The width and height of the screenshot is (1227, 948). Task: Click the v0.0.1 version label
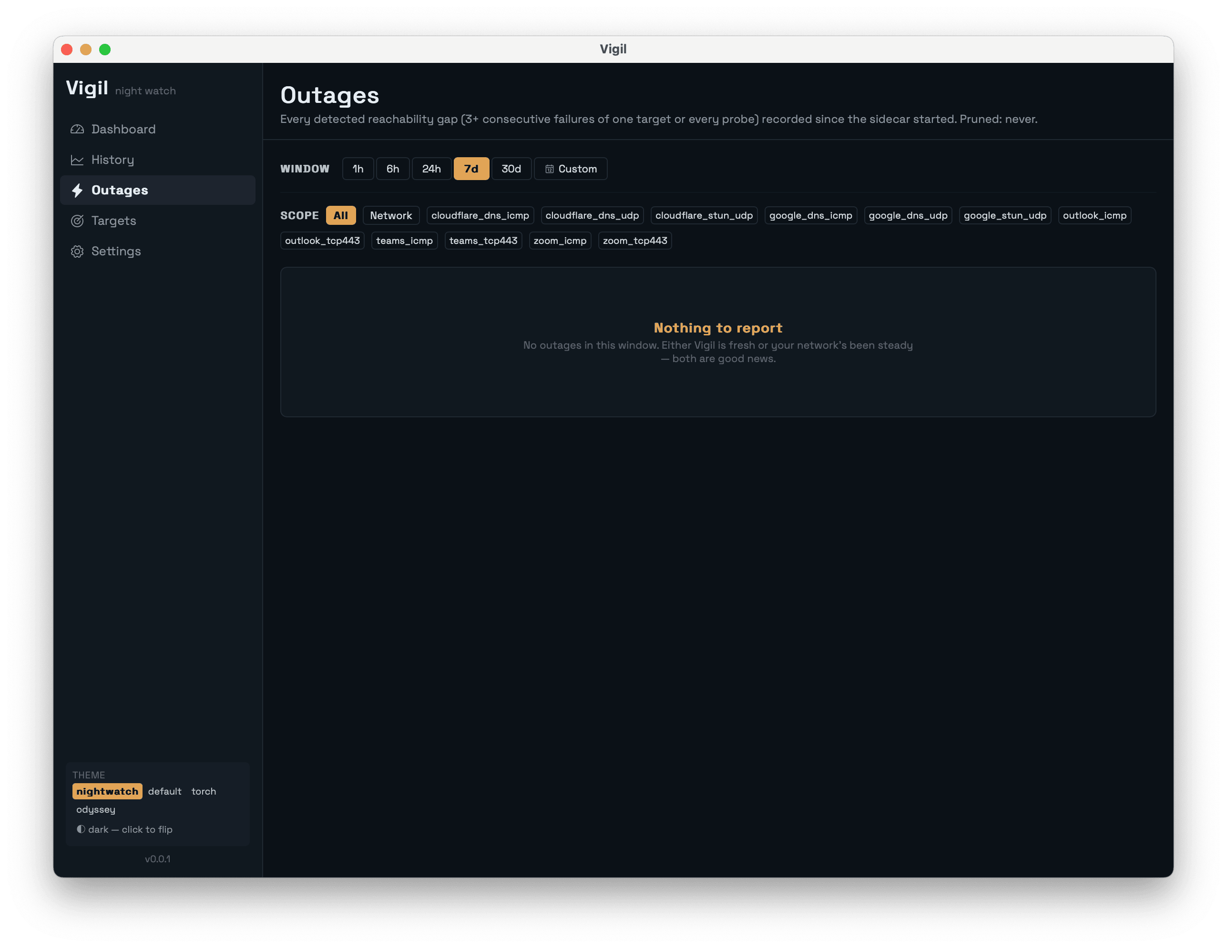157,859
